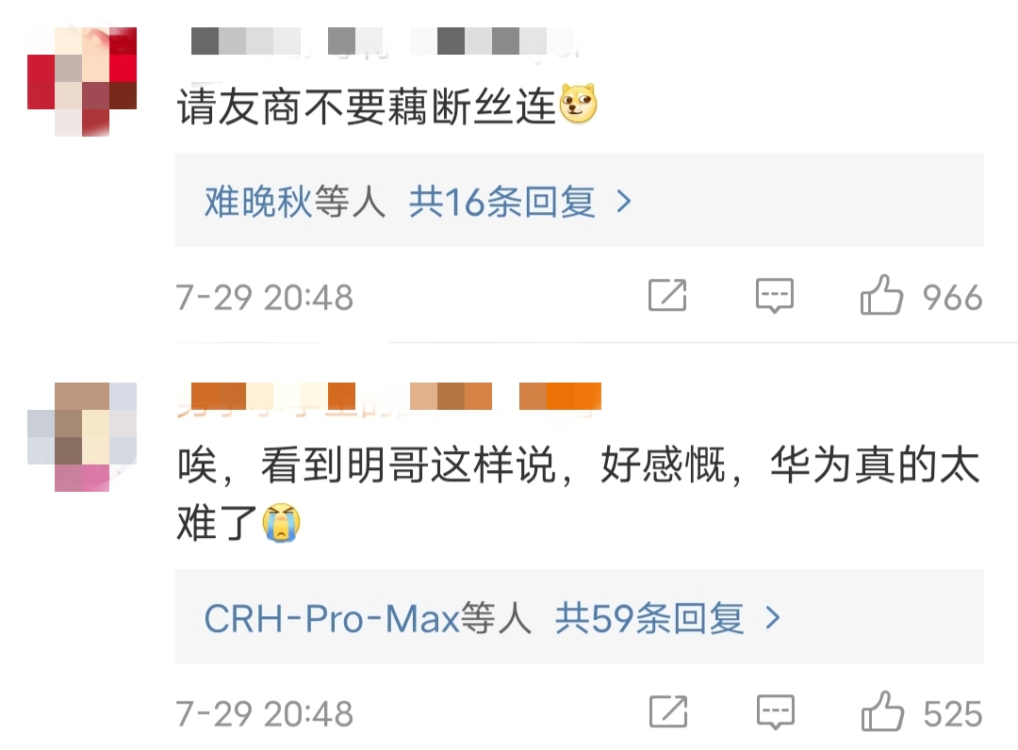Like the comment with 525 thumbs up
The width and height of the screenshot is (1018, 750).
click(882, 711)
